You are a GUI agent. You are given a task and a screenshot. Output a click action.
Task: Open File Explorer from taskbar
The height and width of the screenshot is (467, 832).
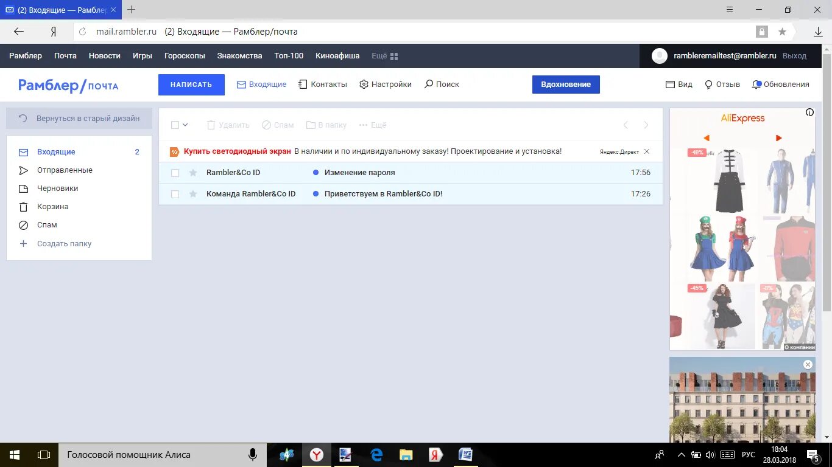click(x=406, y=455)
